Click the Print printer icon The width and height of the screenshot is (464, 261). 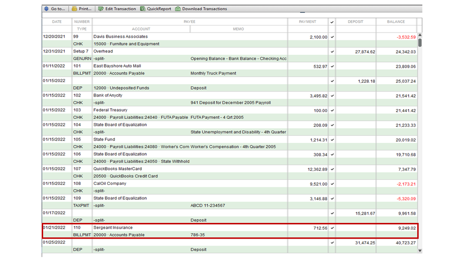pos(75,9)
